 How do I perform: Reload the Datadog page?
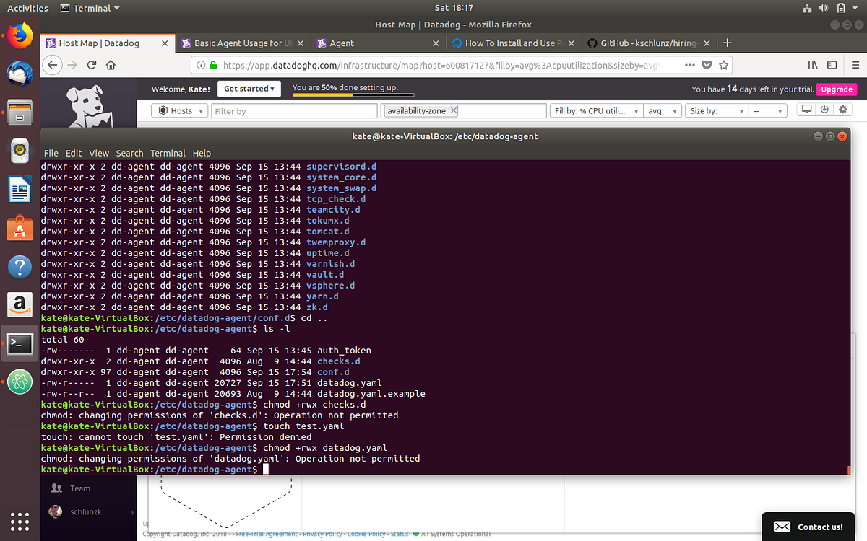(92, 65)
